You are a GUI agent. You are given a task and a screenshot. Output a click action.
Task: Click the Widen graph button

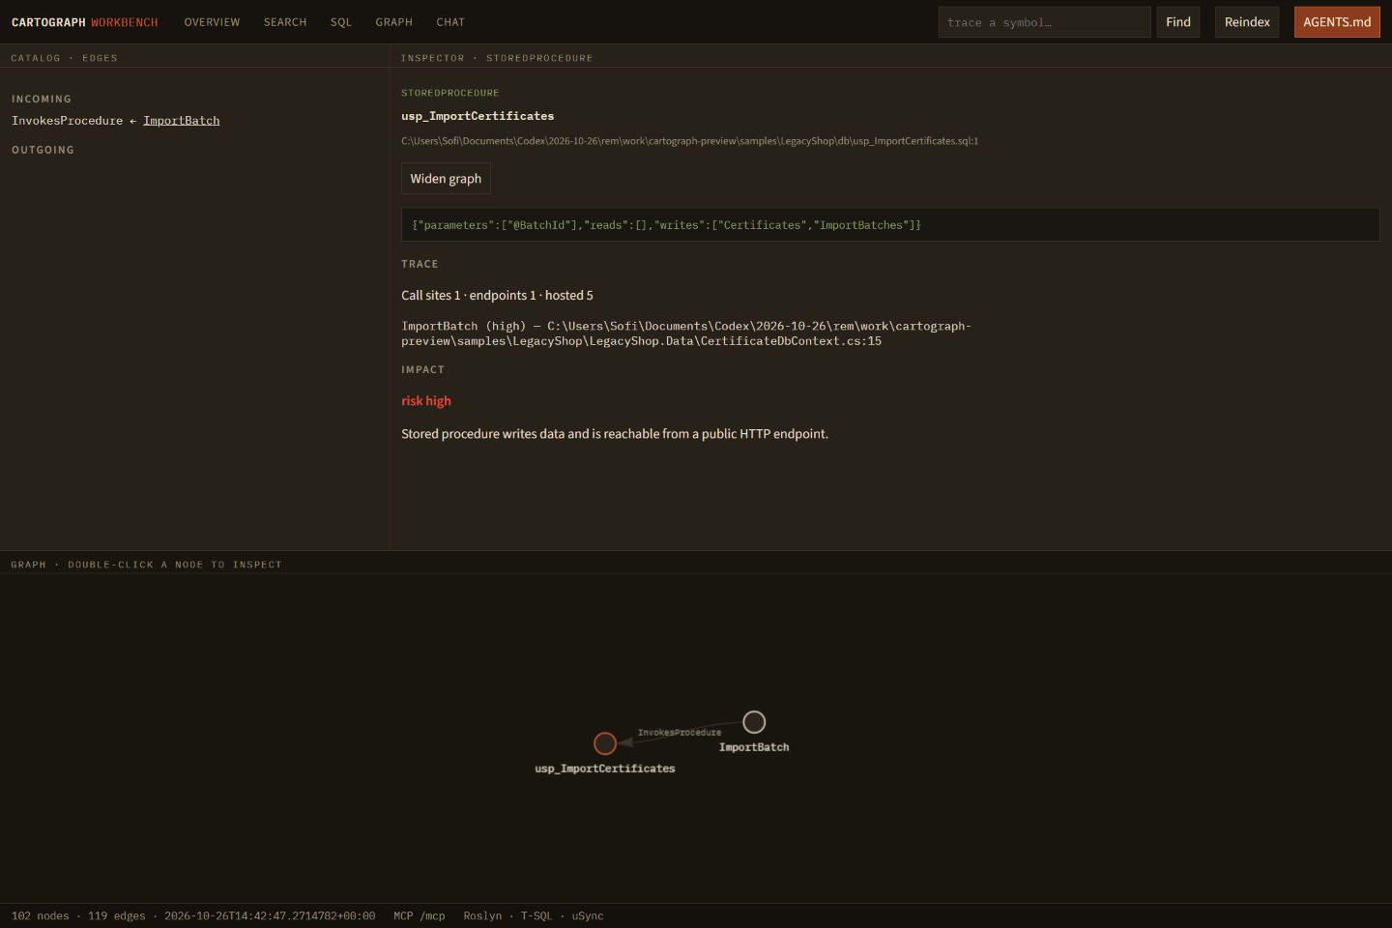click(x=446, y=179)
